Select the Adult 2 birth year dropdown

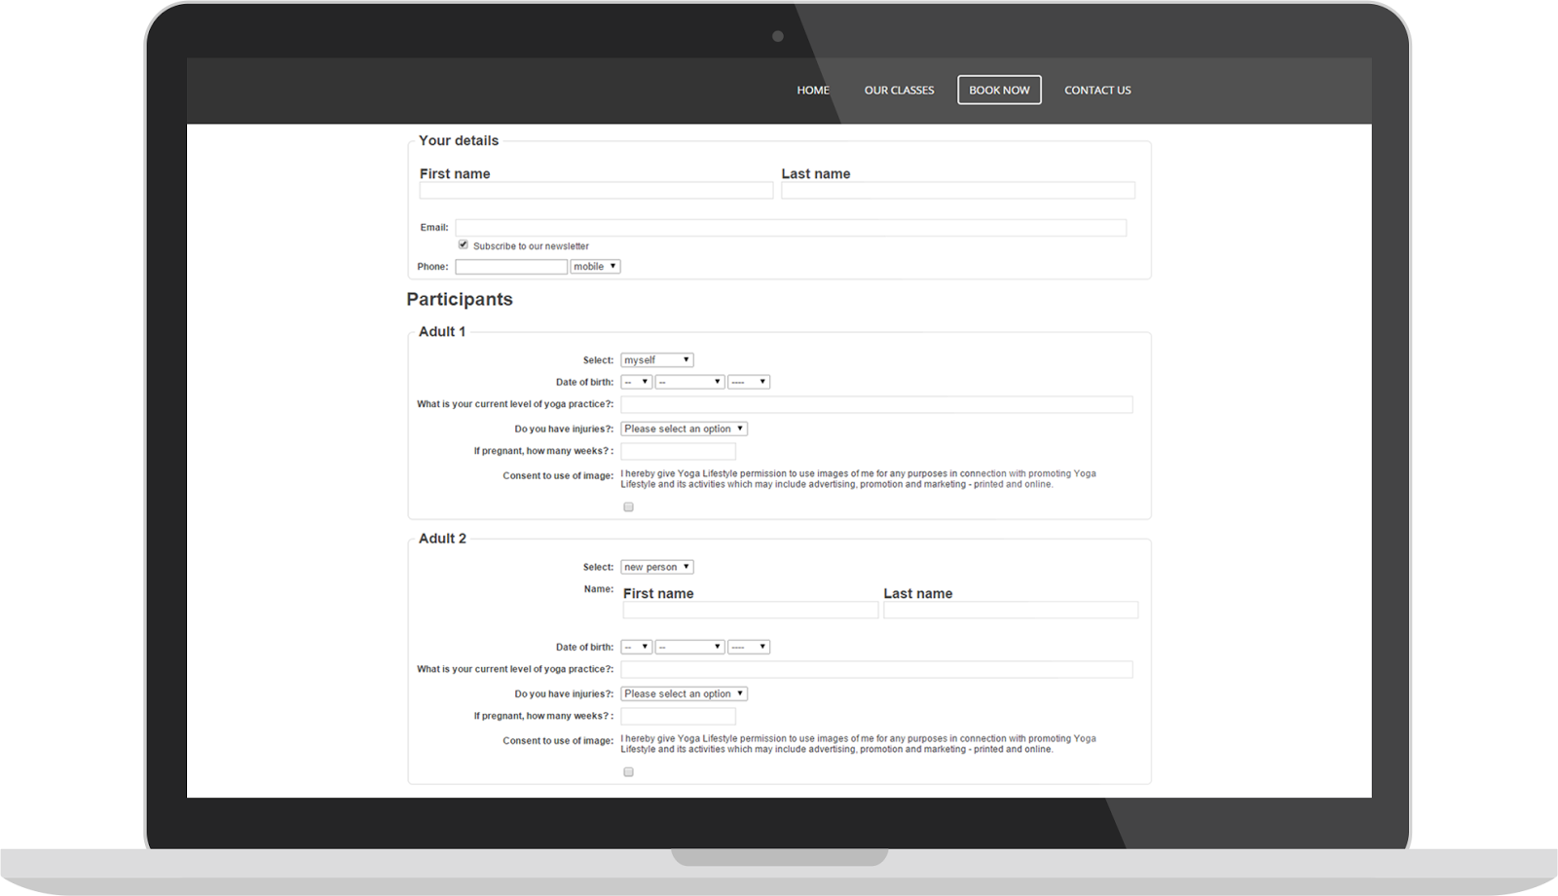[x=749, y=647]
